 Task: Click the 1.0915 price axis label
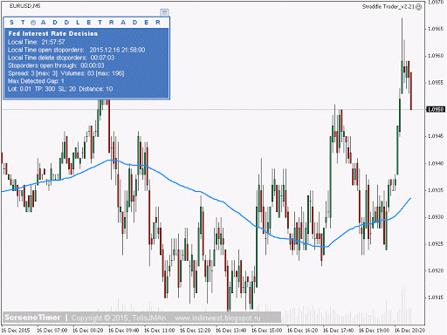point(436,297)
